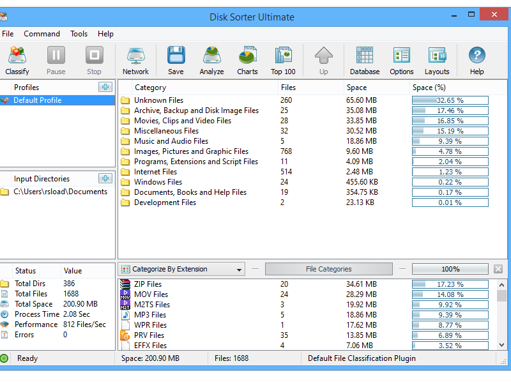Click the 17.46 % progress bar
511x382 pixels.
tap(450, 111)
